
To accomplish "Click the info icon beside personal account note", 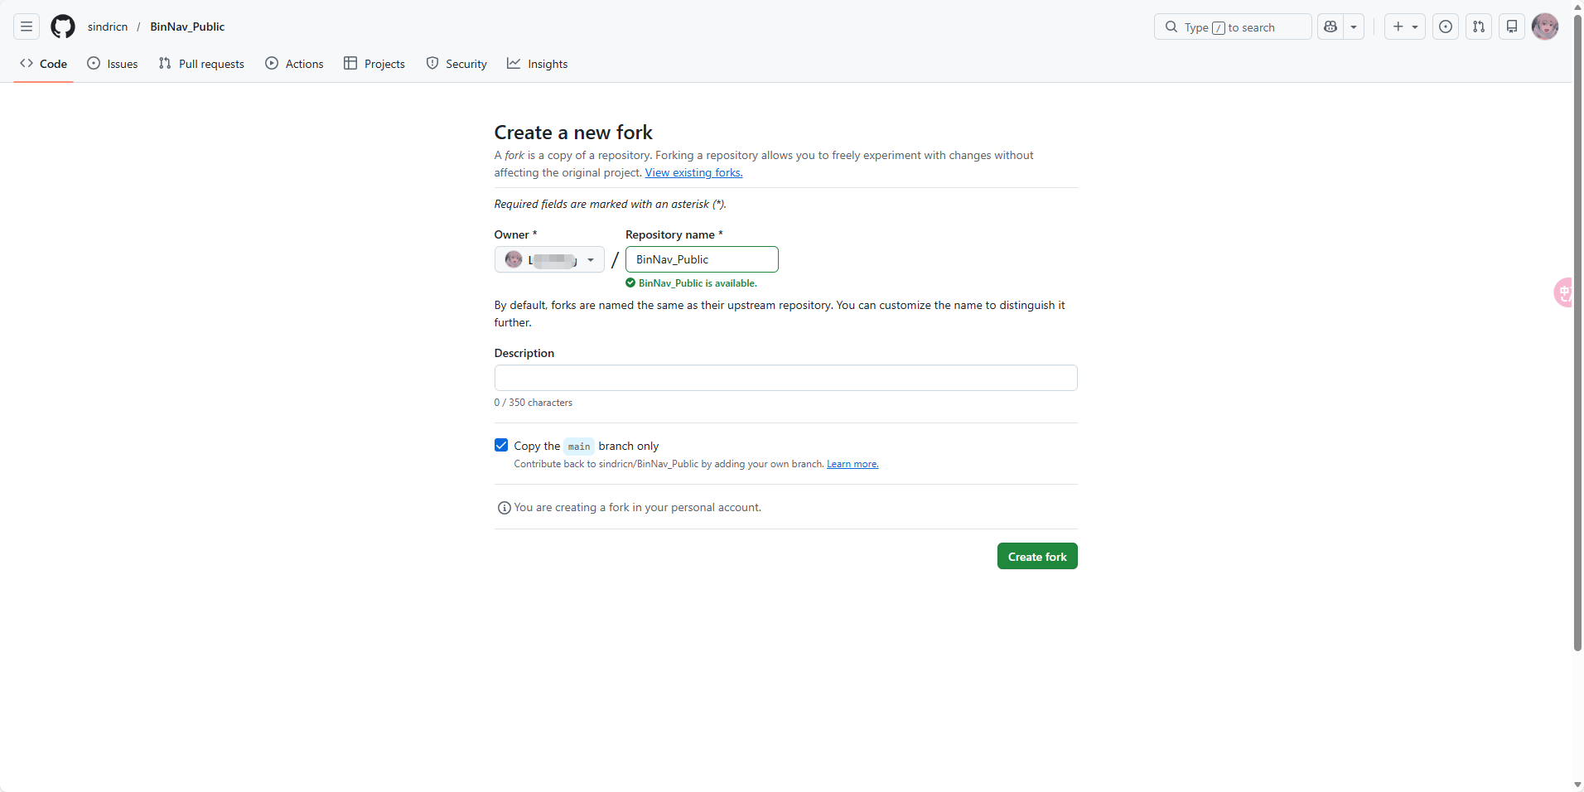I will tap(504, 508).
